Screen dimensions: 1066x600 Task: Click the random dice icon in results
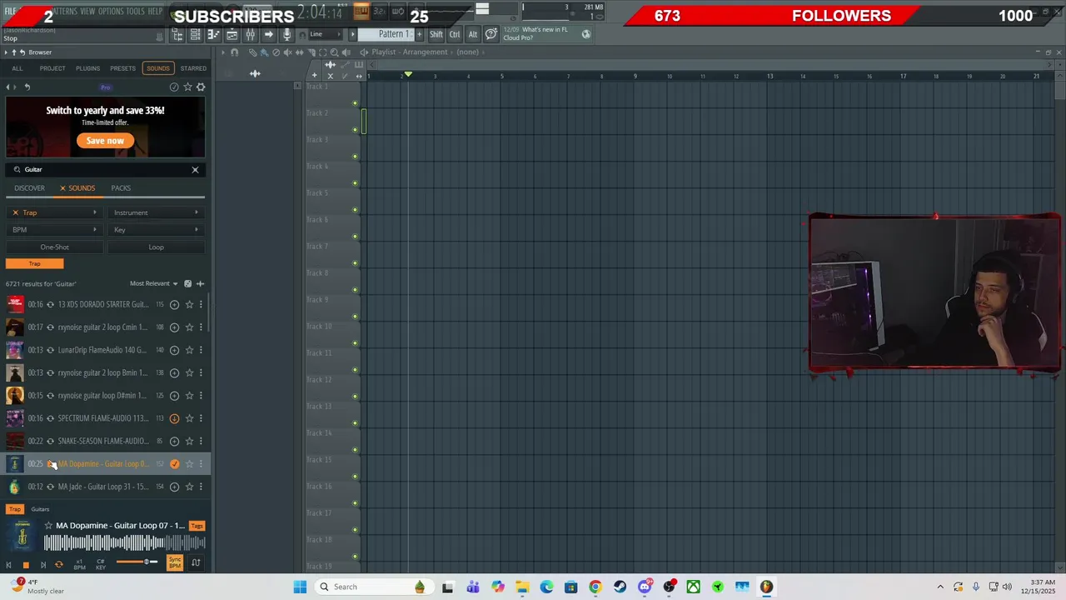coord(187,283)
